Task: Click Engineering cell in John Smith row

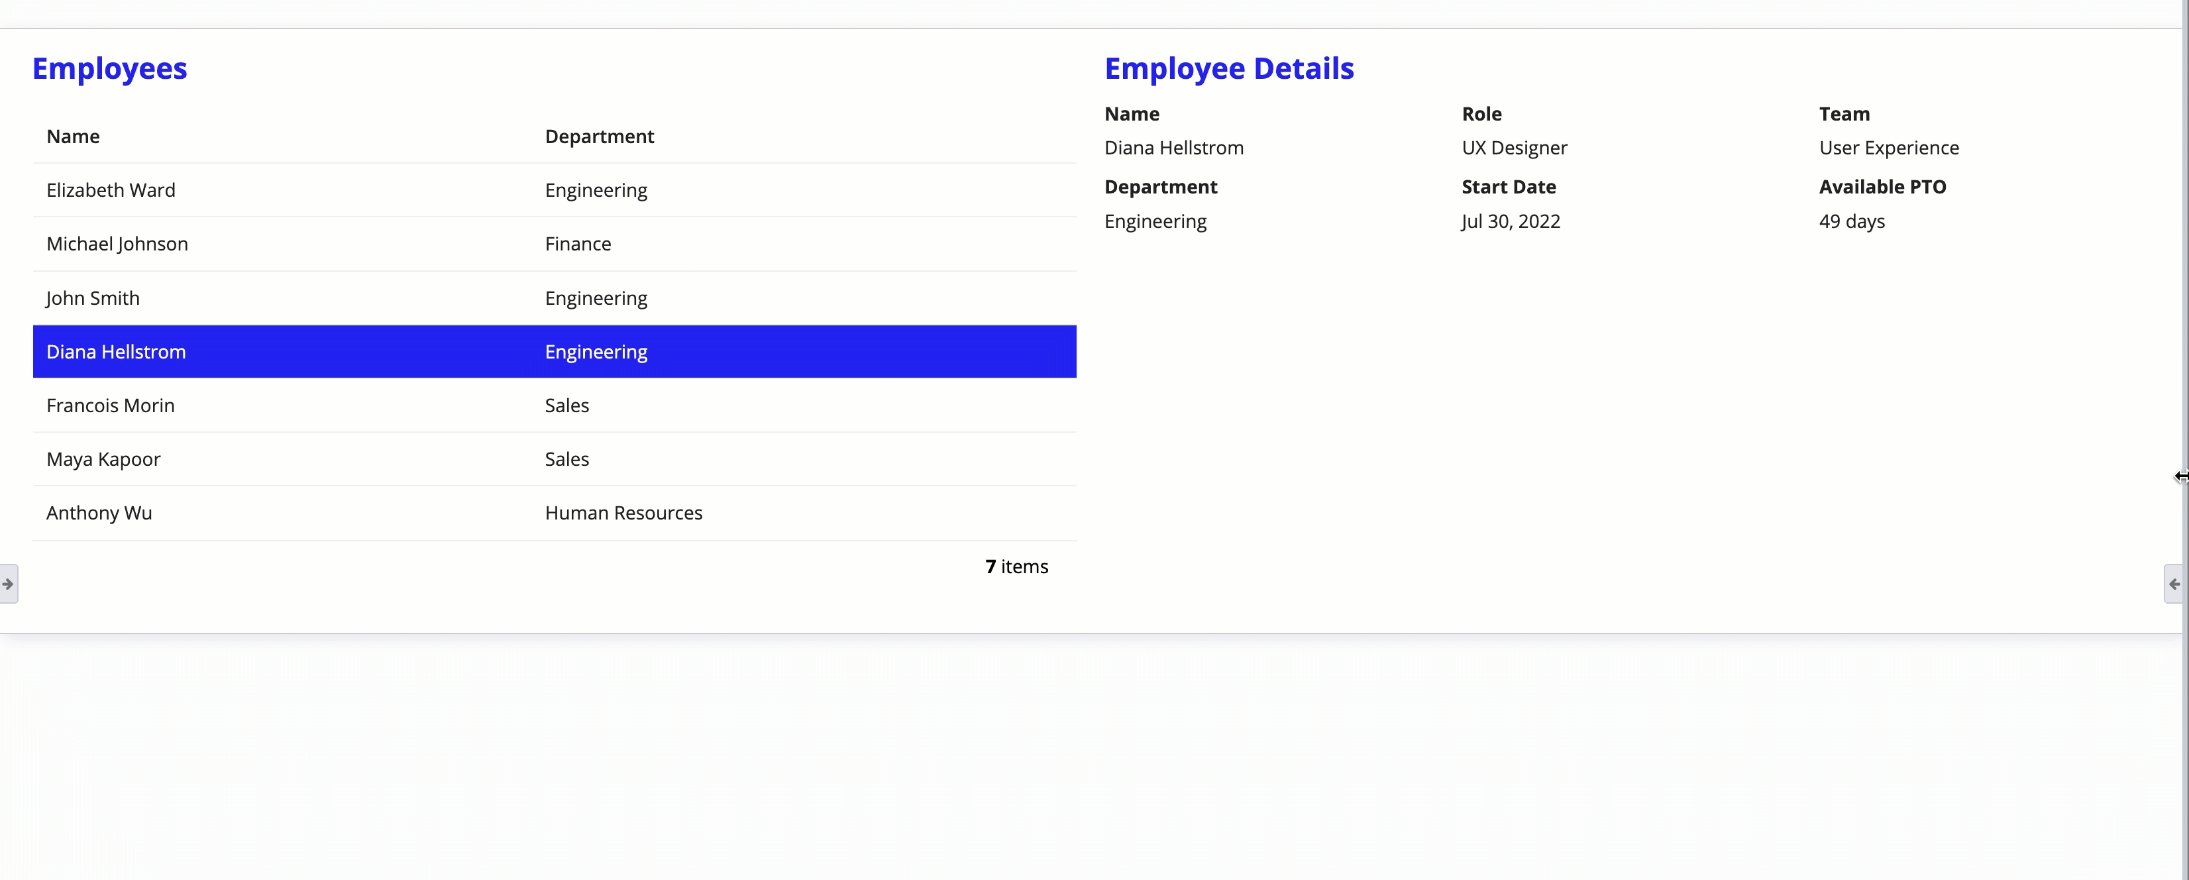Action: [x=596, y=298]
